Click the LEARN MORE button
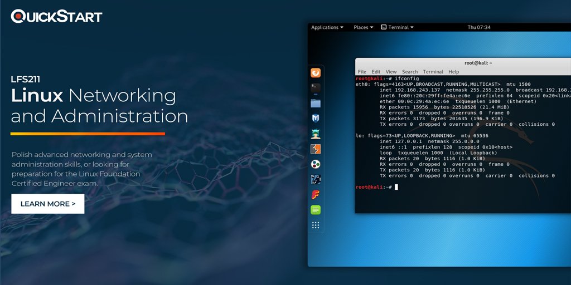The height and width of the screenshot is (285, 571). point(48,204)
